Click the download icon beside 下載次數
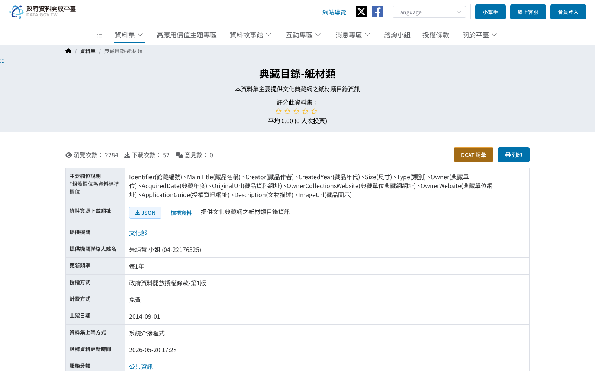Image resolution: width=595 pixels, height=371 pixels. [127, 155]
